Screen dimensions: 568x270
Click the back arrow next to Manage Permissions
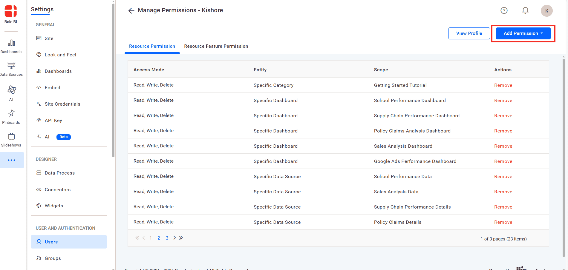point(131,10)
